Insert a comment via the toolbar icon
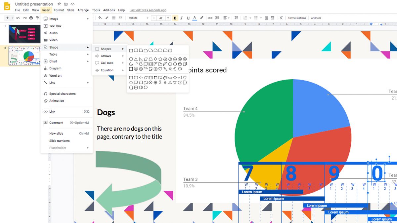The width and height of the screenshot is (397, 223). tap(217, 18)
